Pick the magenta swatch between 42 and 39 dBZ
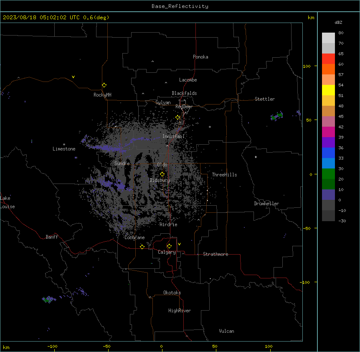 (328, 132)
